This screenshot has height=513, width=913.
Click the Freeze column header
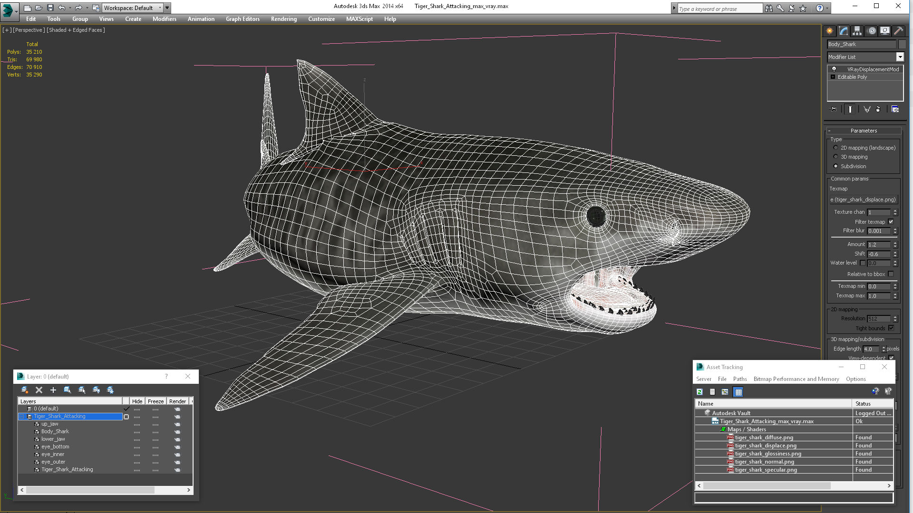155,401
